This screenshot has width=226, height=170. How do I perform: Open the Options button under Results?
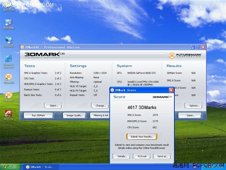(193, 106)
